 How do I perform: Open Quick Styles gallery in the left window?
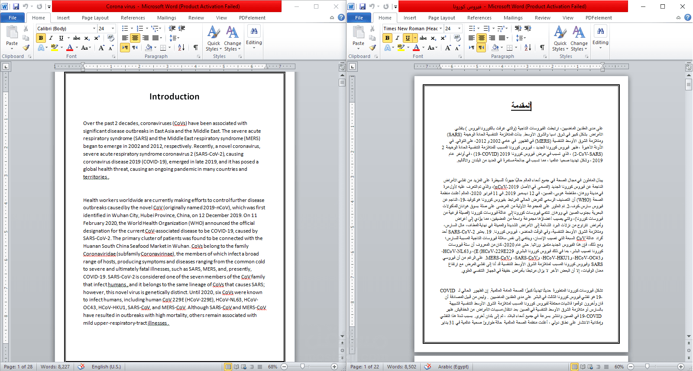tap(214, 38)
